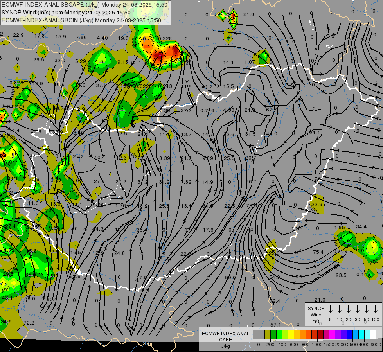The width and height of the screenshot is (383, 352).
Task: Click the 32.0 value on the map
Action: (59, 60)
